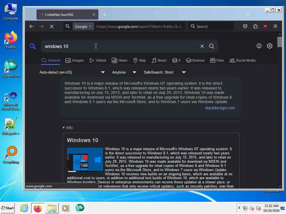286x214 pixels.
Task: Switch to the It category tab
Action: click(x=176, y=60)
